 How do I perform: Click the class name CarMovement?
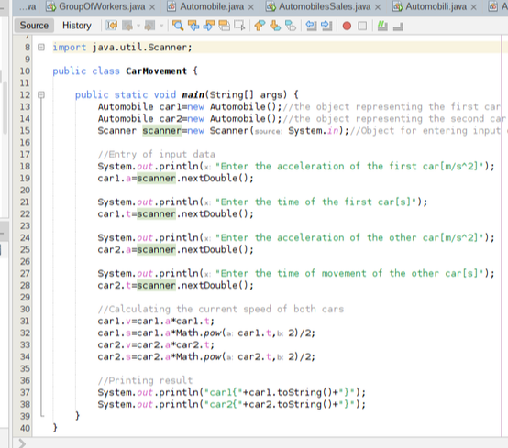pos(157,71)
